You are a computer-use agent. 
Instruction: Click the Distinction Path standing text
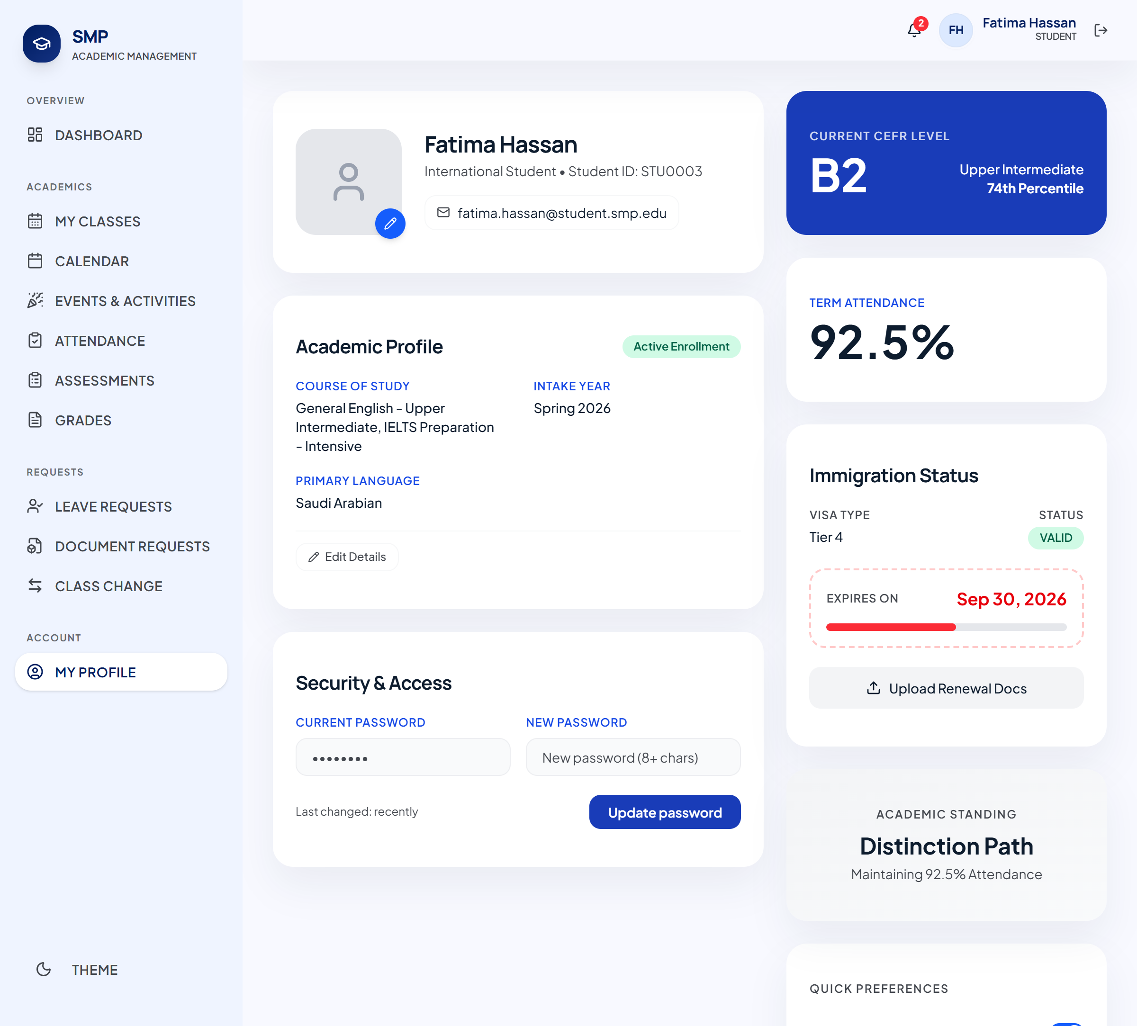coord(946,846)
